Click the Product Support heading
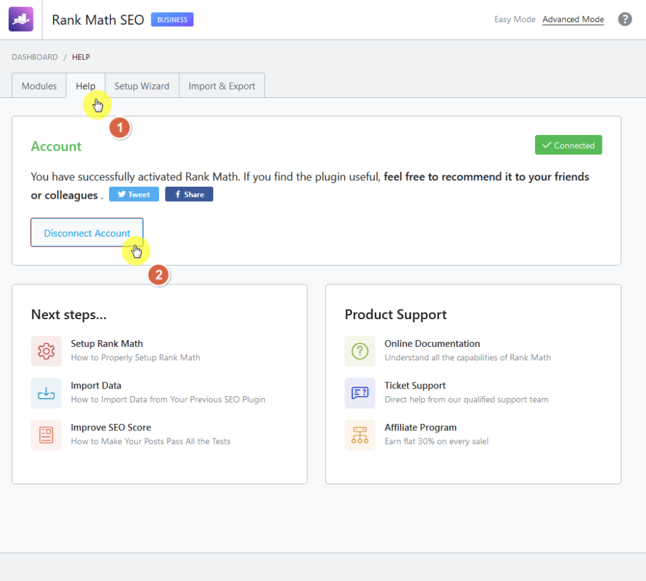The width and height of the screenshot is (646, 581). (396, 314)
